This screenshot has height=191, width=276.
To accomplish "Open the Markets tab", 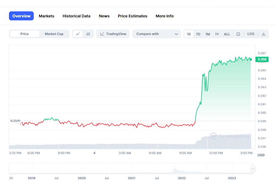I will pyautogui.click(x=47, y=16).
